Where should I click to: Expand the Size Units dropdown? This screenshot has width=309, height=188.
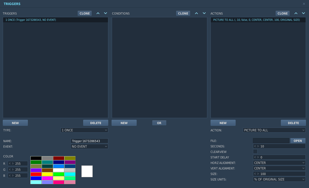pyautogui.click(x=279, y=179)
